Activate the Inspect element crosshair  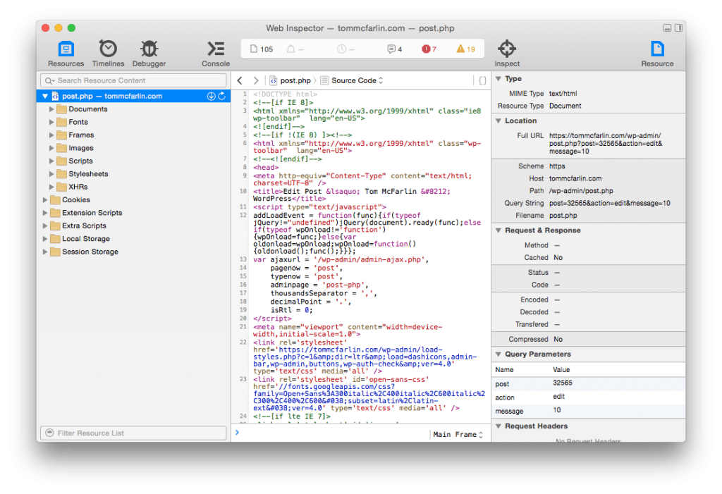click(507, 54)
